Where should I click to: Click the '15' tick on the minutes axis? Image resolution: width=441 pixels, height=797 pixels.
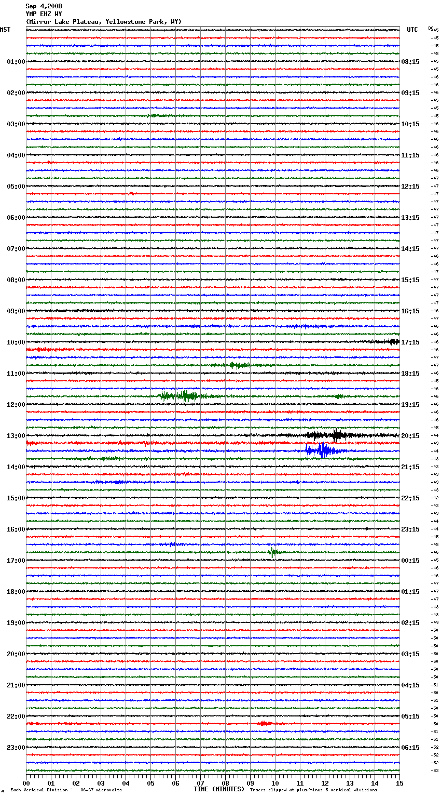(399, 783)
